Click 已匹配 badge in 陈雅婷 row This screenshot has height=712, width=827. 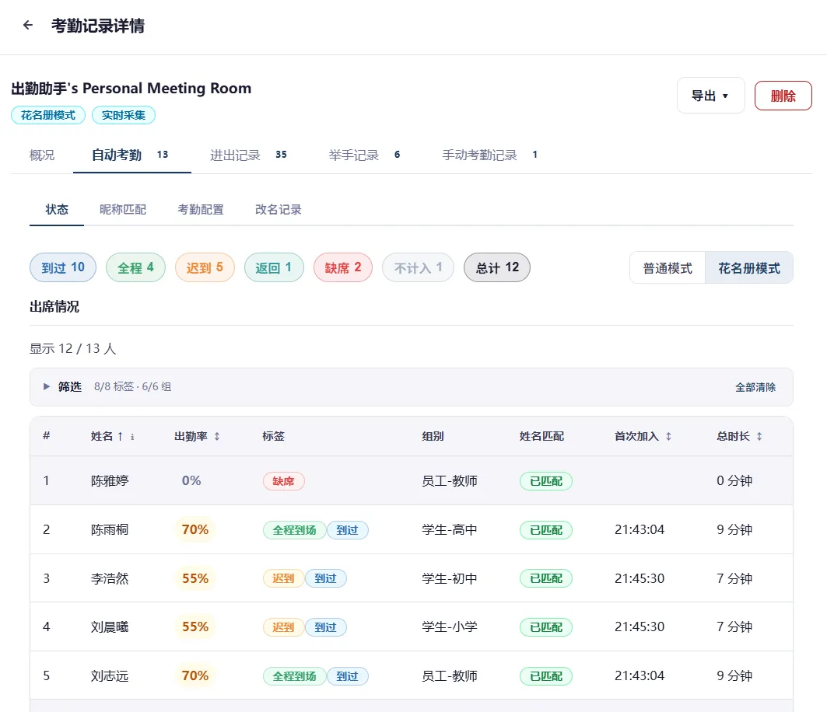tap(546, 480)
